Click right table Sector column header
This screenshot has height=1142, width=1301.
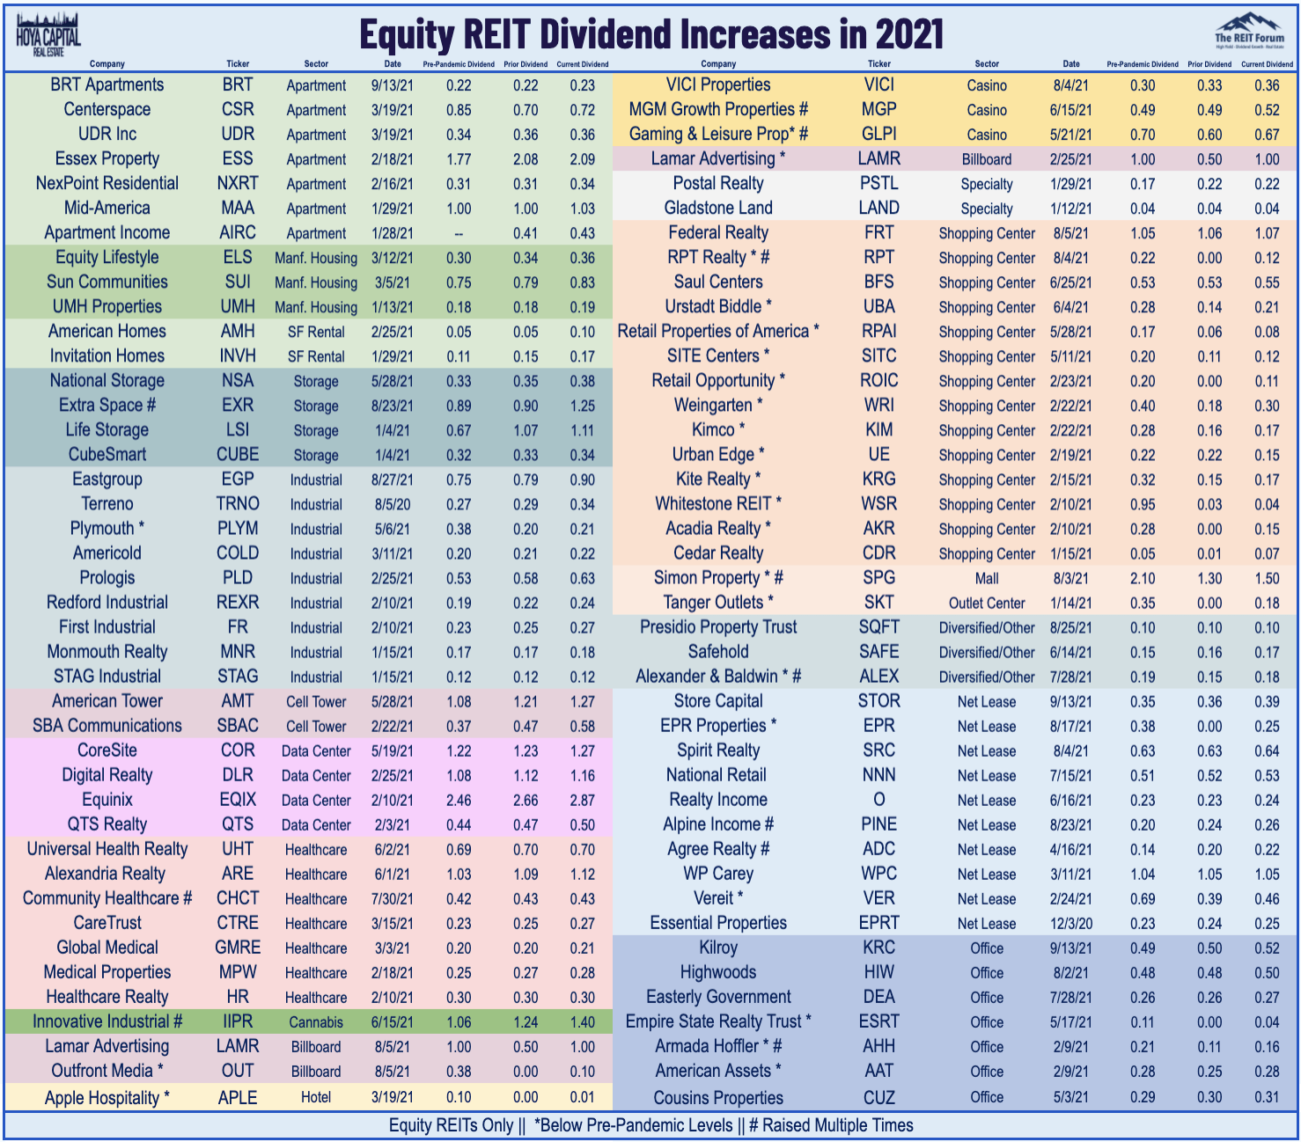[987, 64]
